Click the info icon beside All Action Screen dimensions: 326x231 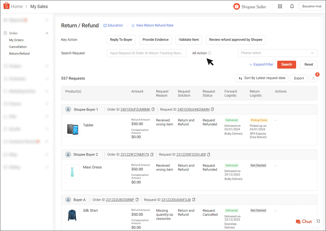[209, 53]
